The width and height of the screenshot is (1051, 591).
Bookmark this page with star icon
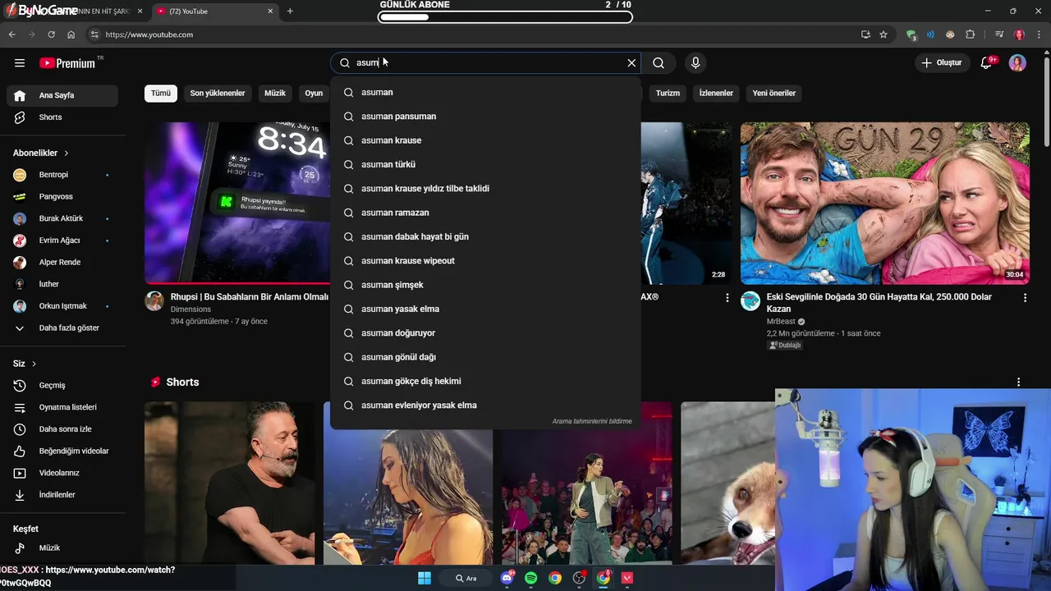[x=883, y=34]
